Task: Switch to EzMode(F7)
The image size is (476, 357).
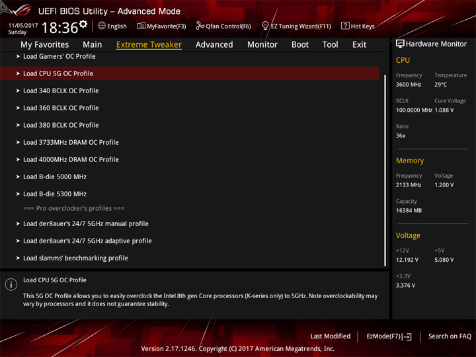Action: (389, 337)
